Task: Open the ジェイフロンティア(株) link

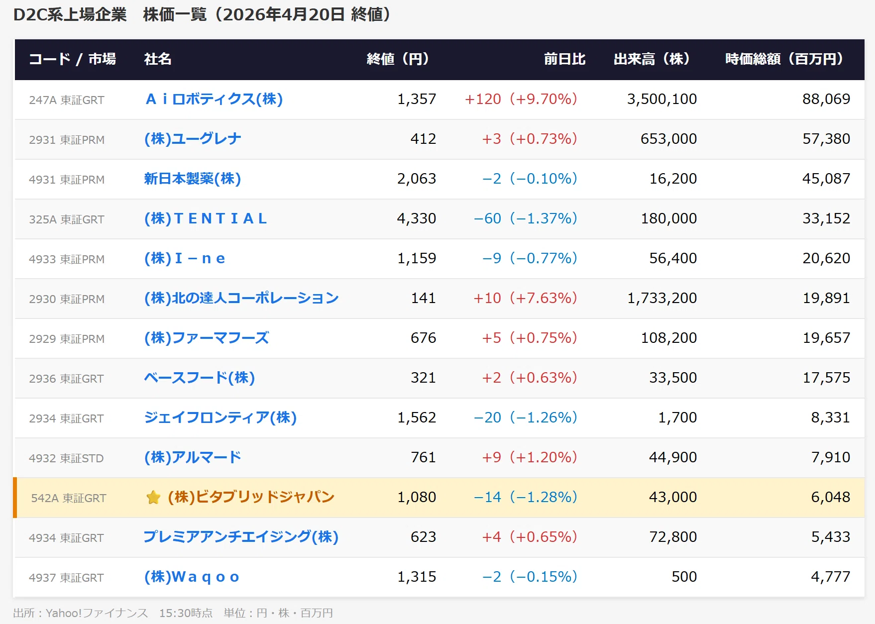Action: [x=220, y=417]
